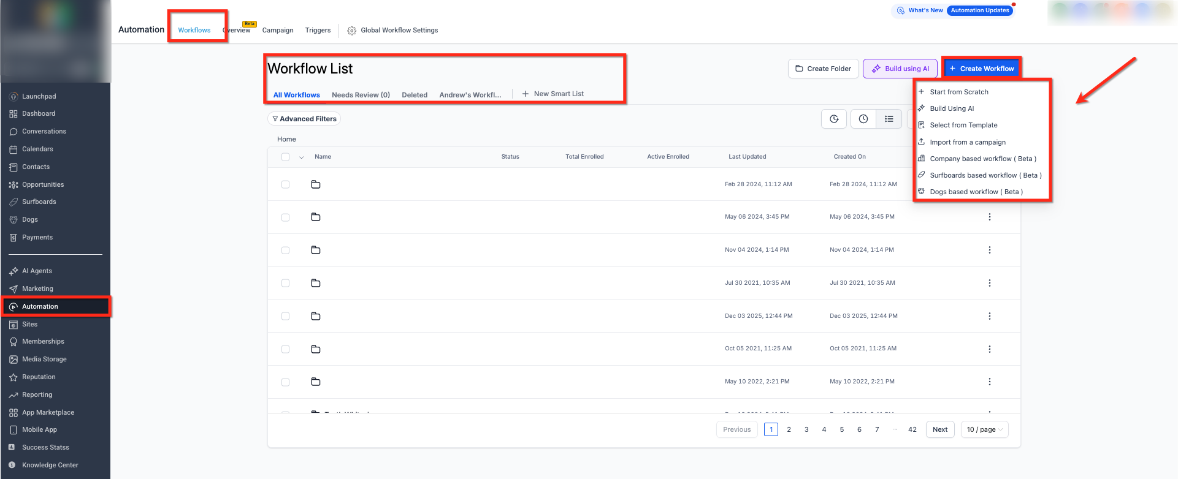Viewport: 1178px width, 479px height.
Task: Jump to page 42 in pagination
Action: coord(912,429)
